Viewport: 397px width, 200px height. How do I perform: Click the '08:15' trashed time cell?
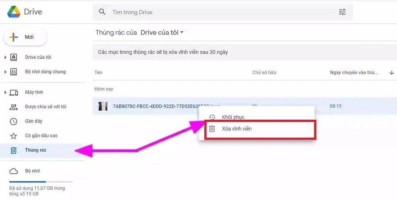coord(336,106)
